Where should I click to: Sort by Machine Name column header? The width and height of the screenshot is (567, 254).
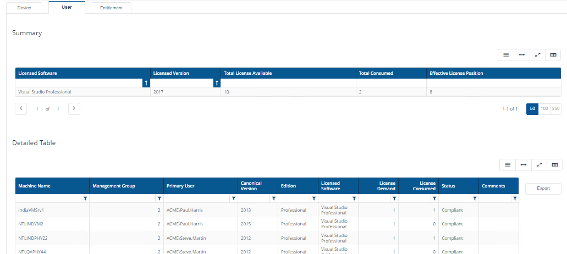pos(52,186)
